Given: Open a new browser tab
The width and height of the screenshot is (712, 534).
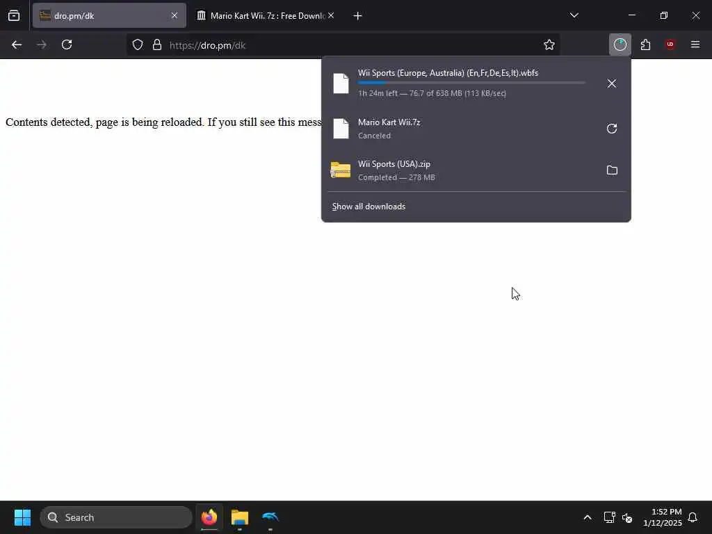Looking at the screenshot, I should click(357, 16).
